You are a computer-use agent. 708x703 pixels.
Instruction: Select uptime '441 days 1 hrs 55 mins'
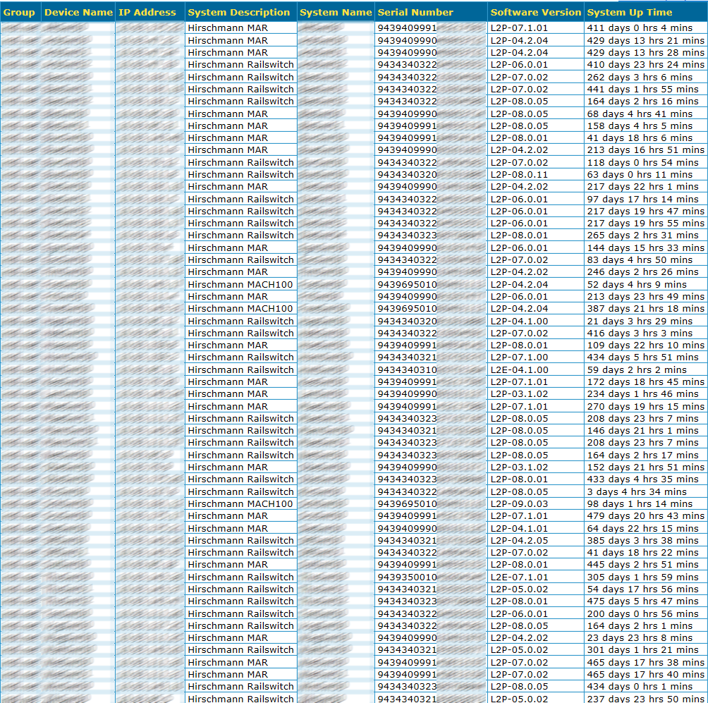coord(642,89)
